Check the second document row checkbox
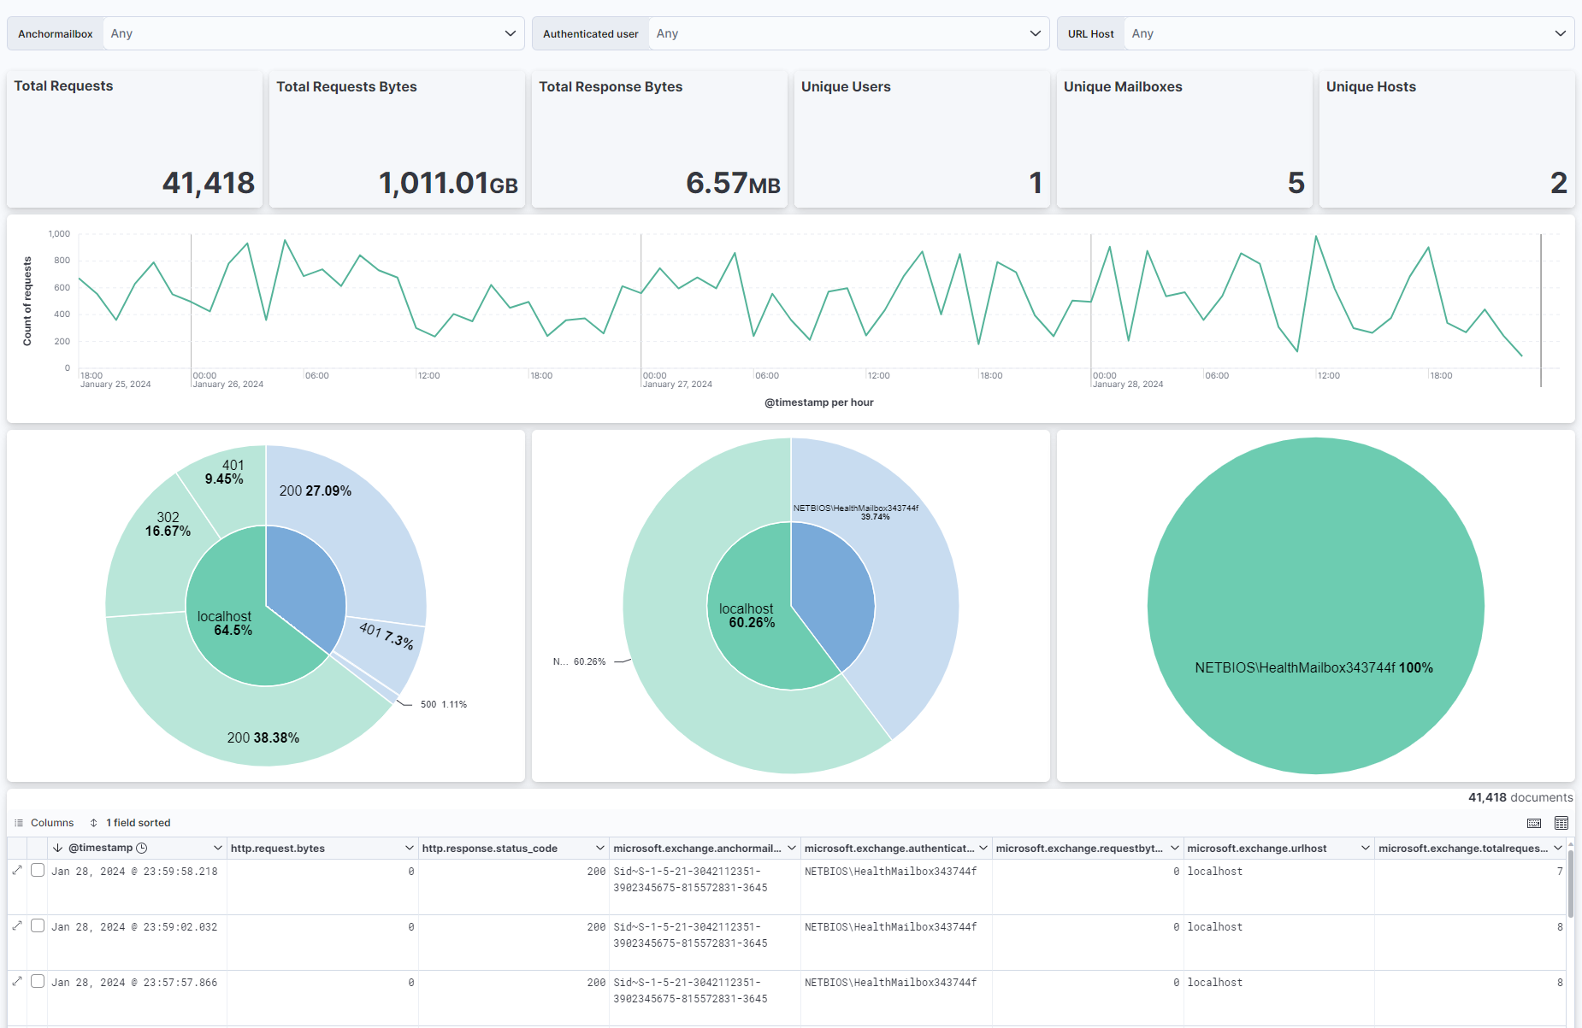The width and height of the screenshot is (1582, 1028). (37, 926)
